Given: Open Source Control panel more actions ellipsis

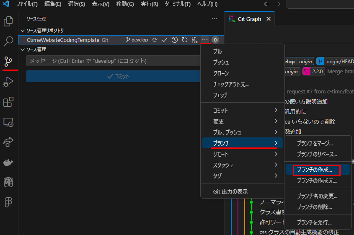Looking at the screenshot, I should pyautogui.click(x=214, y=19).
